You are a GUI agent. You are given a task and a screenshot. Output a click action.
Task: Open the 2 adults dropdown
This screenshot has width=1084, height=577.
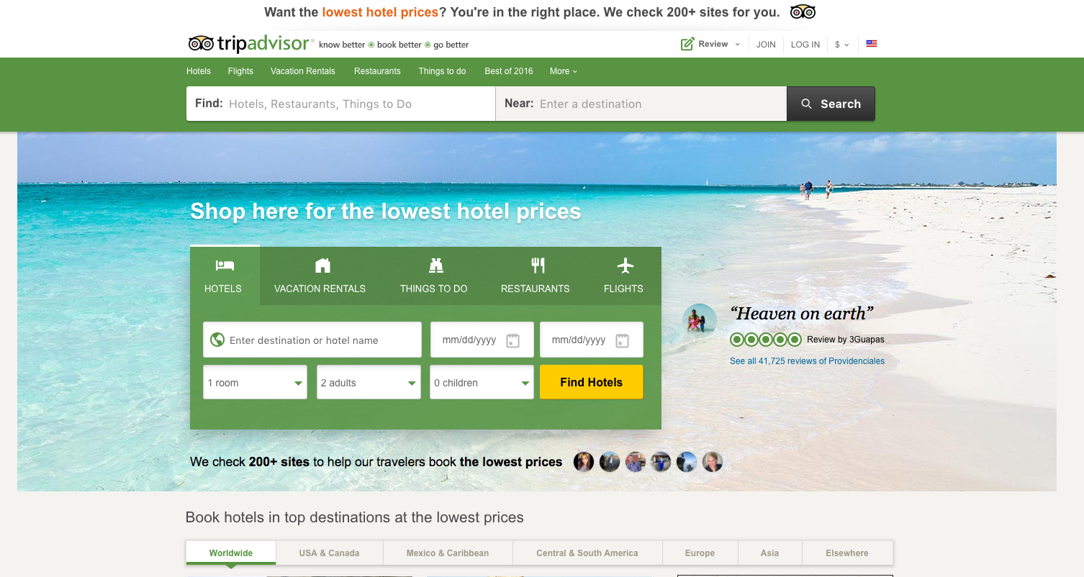point(369,382)
